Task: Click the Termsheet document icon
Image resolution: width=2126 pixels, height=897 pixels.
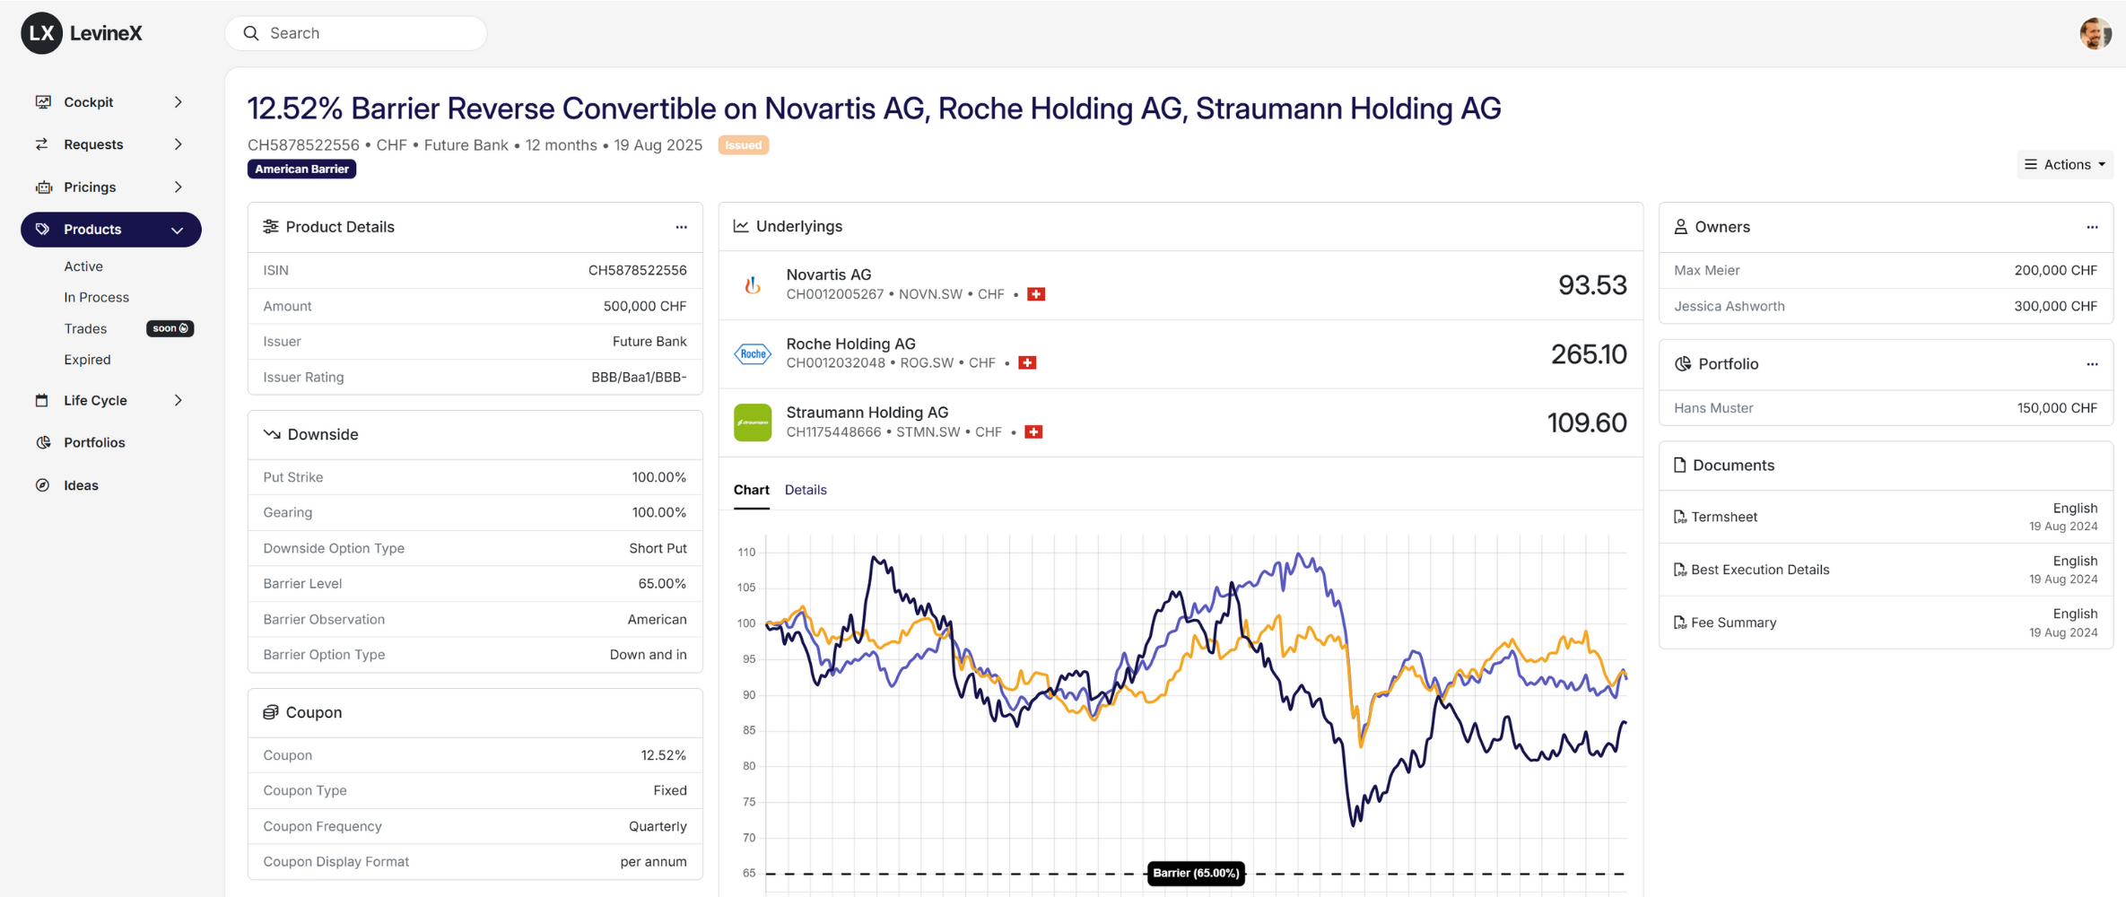Action: click(x=1679, y=517)
